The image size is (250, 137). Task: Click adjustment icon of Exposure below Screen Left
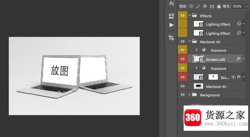(203, 68)
